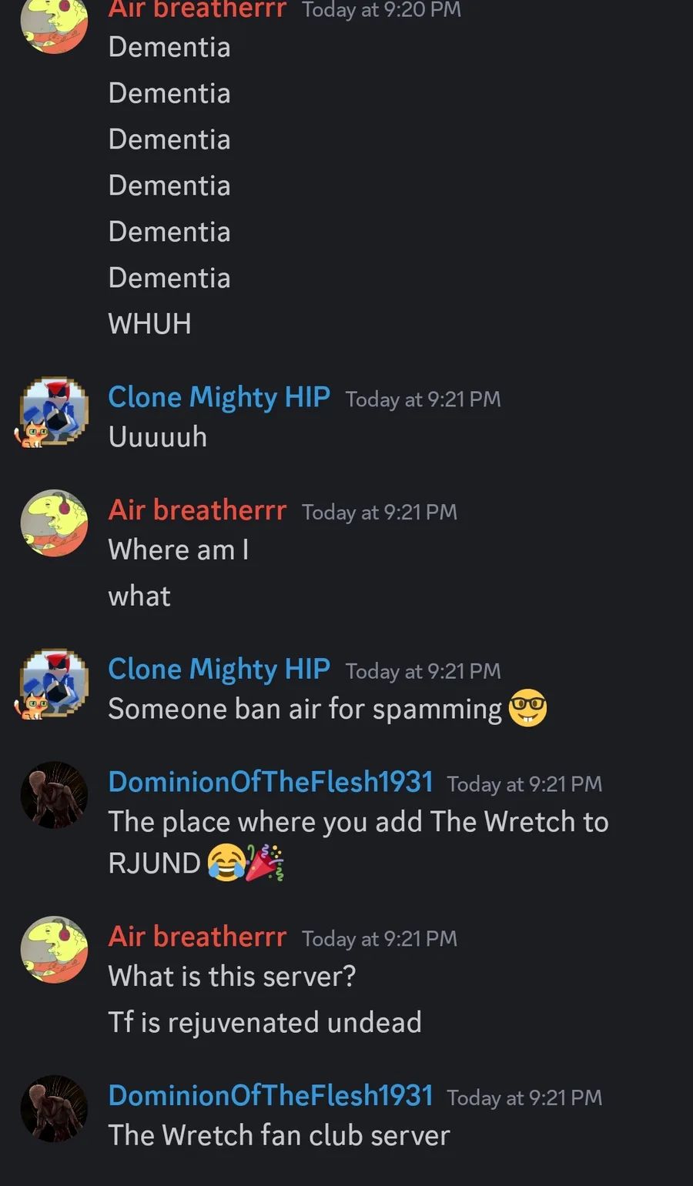Click the nerd face emoji
The height and width of the screenshot is (1186, 693).
(x=527, y=708)
